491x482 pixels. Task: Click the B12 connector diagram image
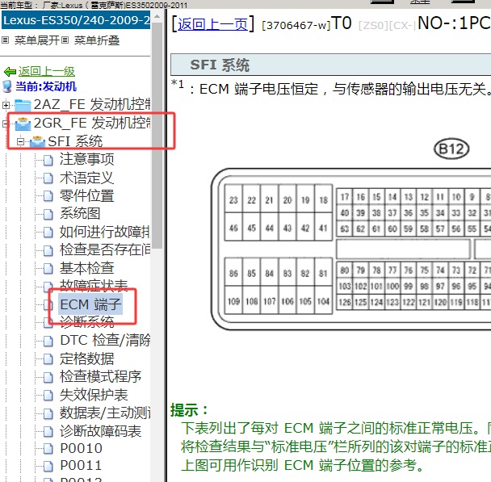click(x=350, y=249)
